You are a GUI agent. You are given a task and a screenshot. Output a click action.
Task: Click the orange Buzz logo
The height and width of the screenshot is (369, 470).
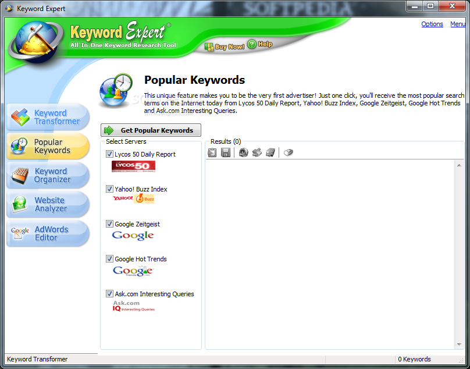click(x=144, y=198)
